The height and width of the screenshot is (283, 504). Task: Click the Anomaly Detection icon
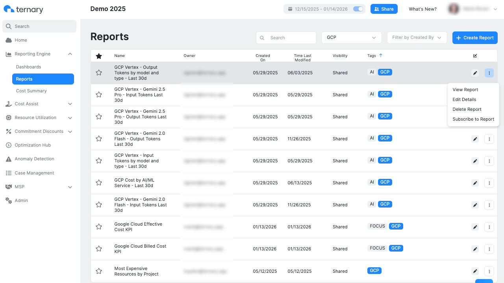[9, 159]
